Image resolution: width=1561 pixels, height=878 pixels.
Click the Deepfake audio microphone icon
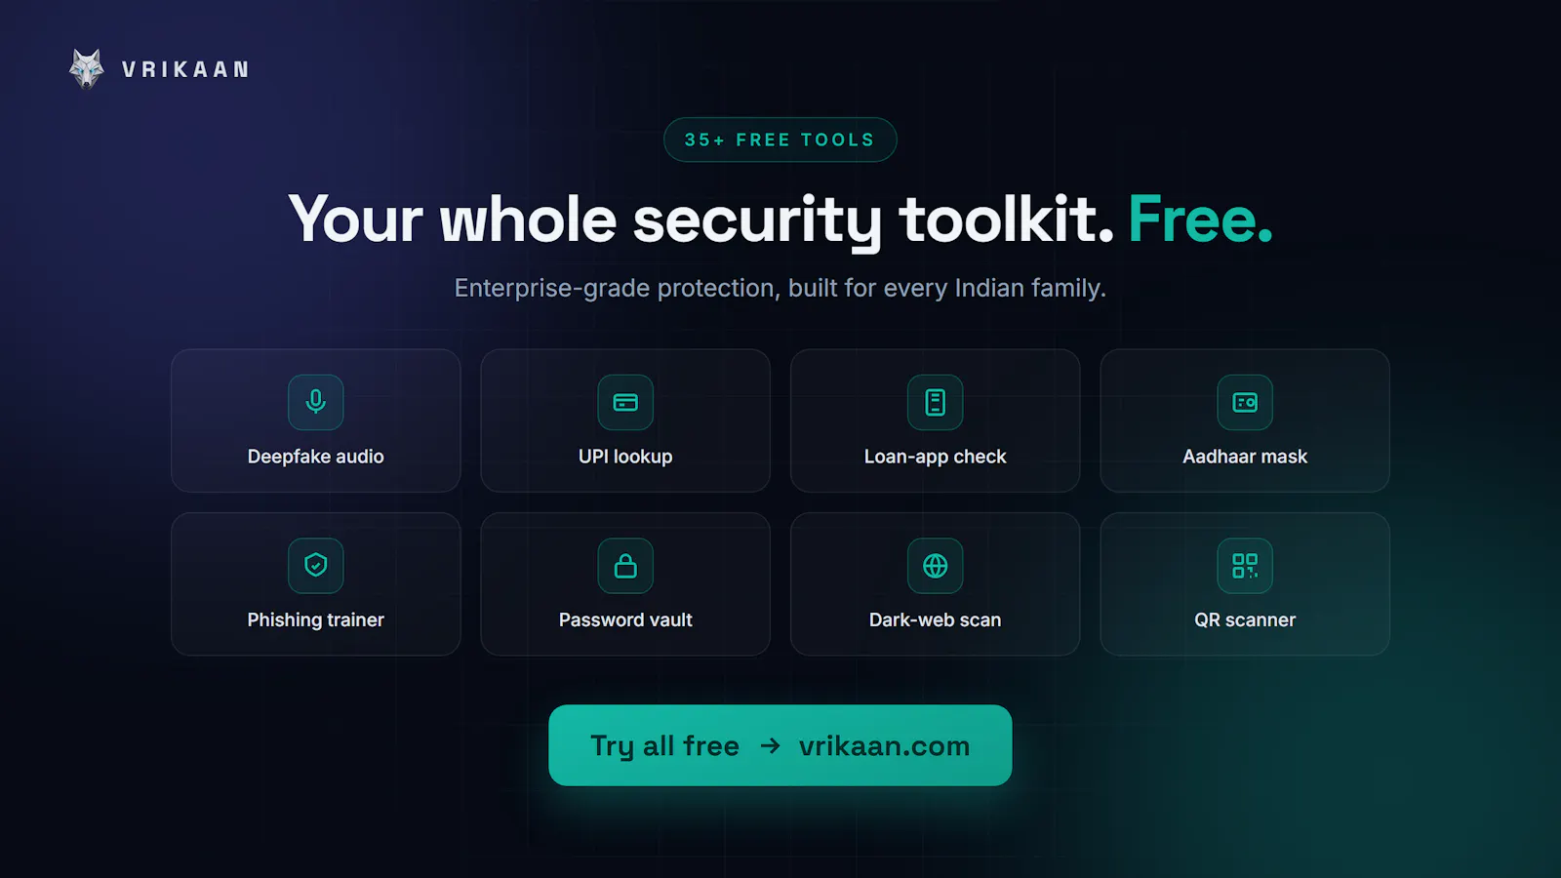pos(315,402)
